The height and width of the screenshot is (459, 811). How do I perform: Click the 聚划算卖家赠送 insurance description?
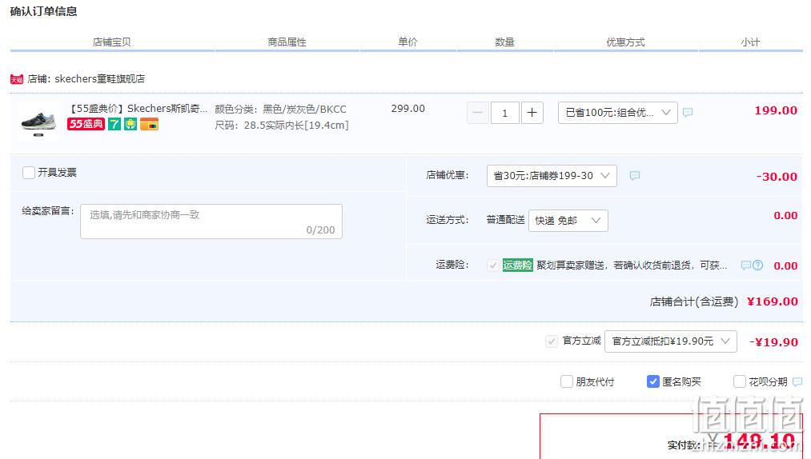pos(632,265)
